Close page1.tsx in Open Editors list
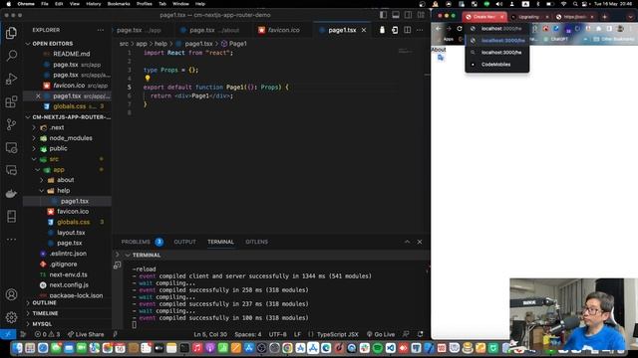The width and height of the screenshot is (638, 358). pyautogui.click(x=38, y=96)
